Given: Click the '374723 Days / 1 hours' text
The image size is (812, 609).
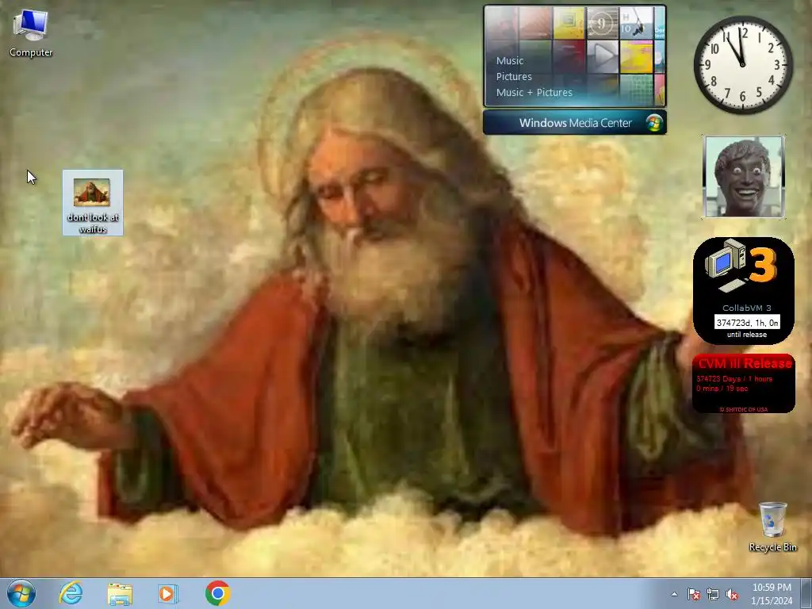Looking at the screenshot, I should pos(734,378).
